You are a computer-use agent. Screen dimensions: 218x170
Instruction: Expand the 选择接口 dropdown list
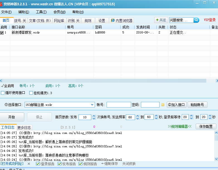[x=92, y=105]
